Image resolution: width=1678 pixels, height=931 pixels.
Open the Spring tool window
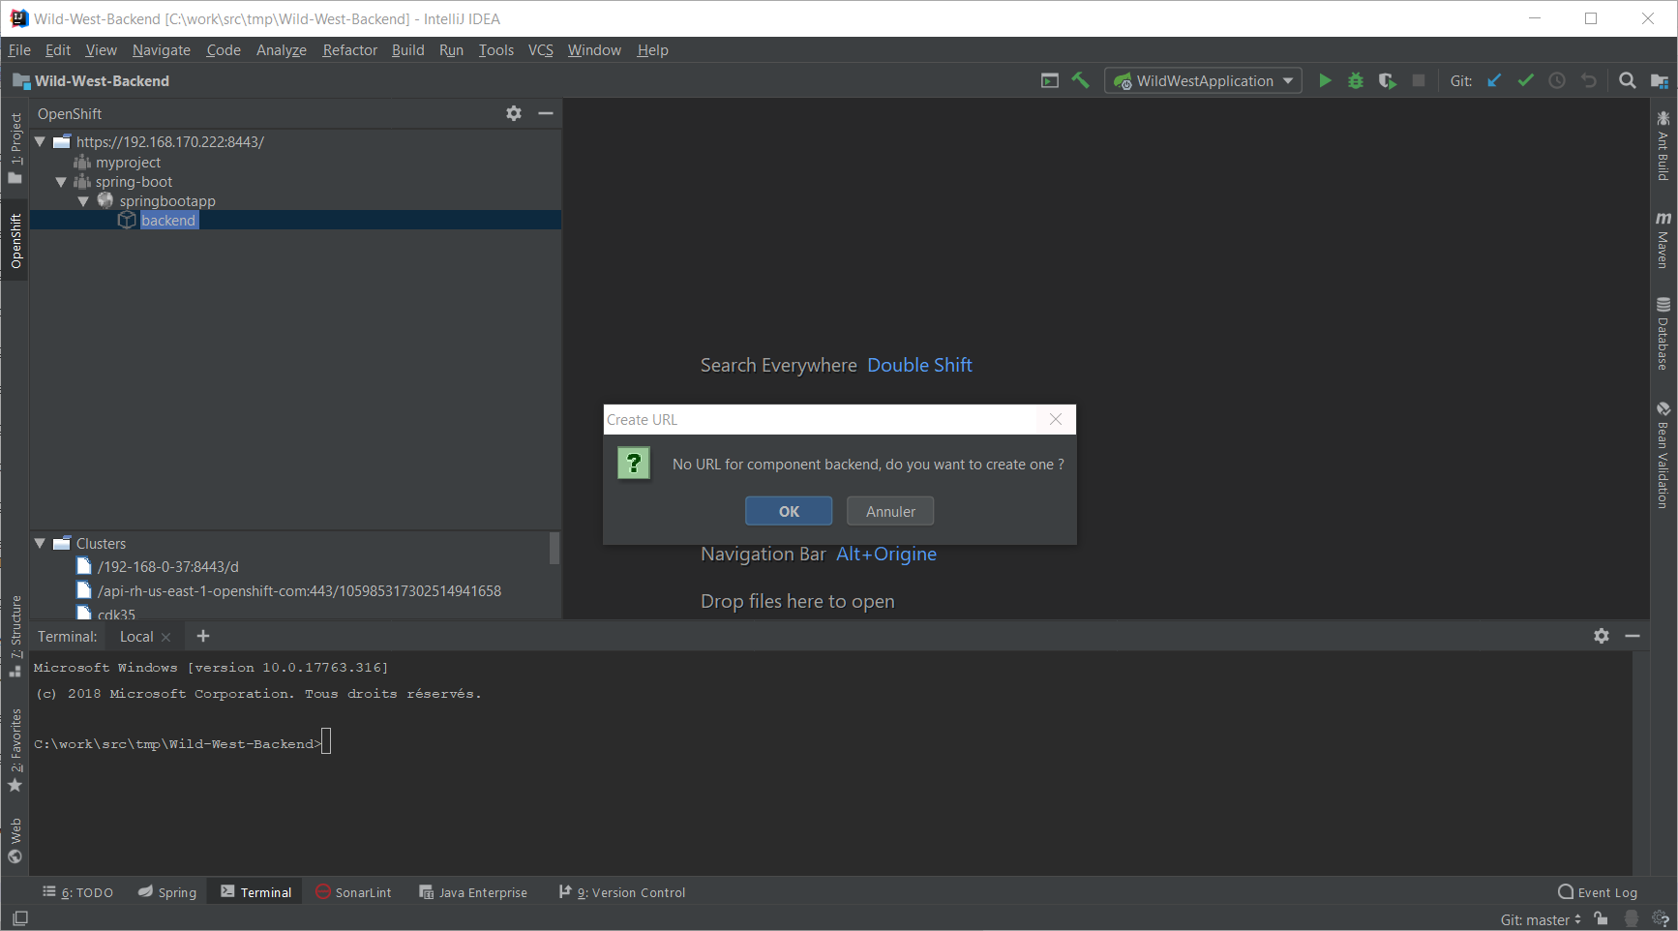click(167, 892)
